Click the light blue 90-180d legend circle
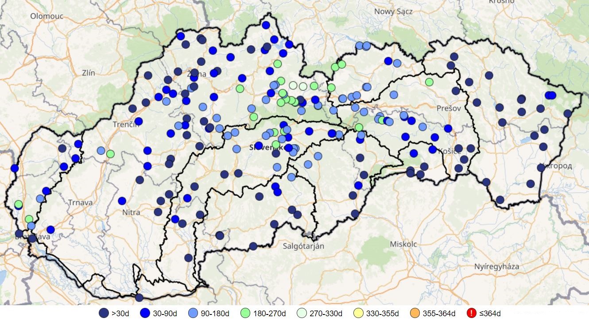This screenshot has height=322, width=589. [193, 313]
